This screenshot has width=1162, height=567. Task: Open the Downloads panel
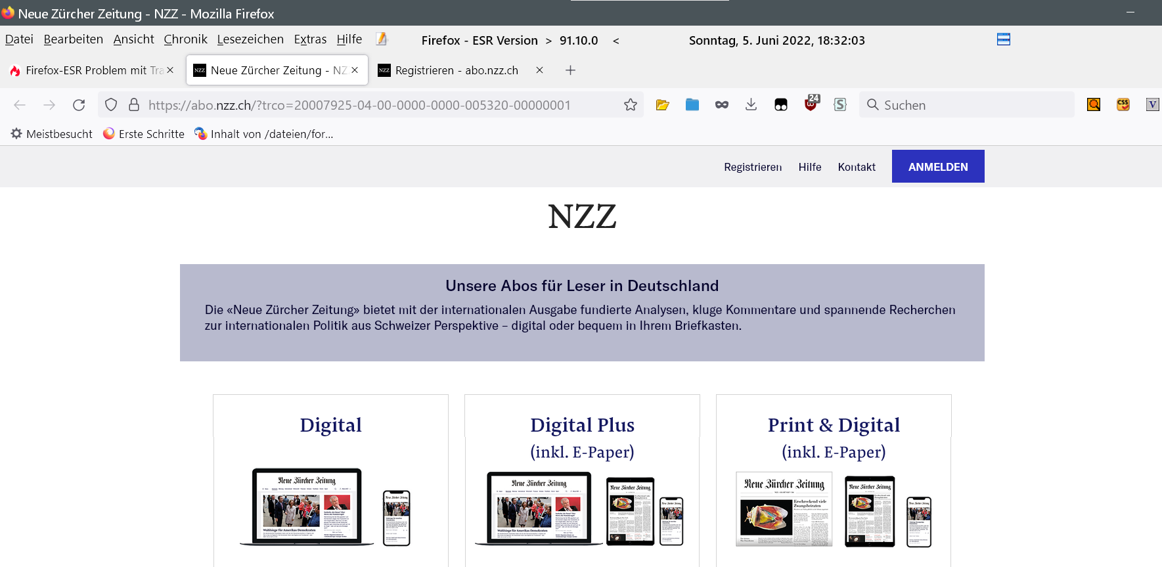click(751, 105)
